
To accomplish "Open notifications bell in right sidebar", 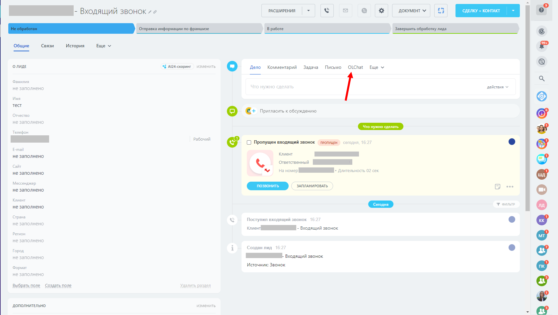I will (541, 46).
